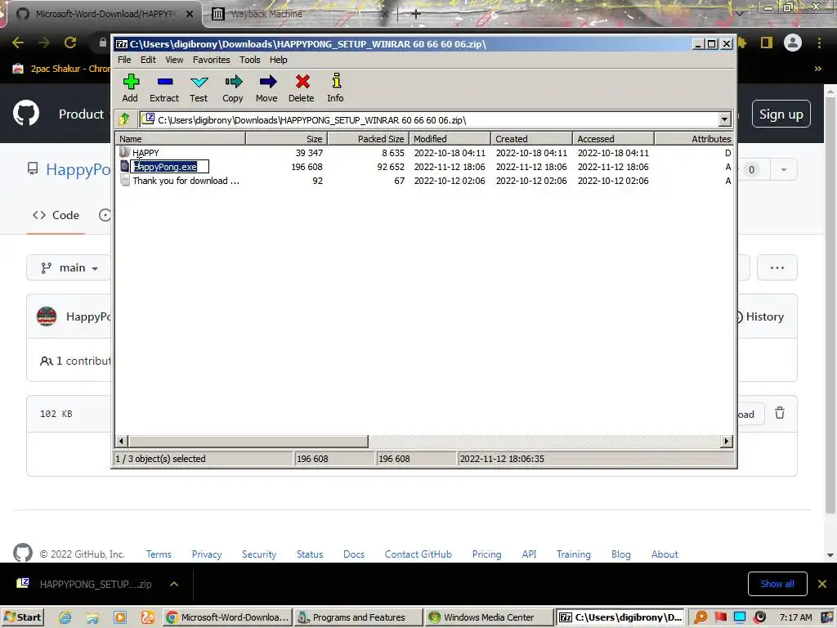The height and width of the screenshot is (628, 837).
Task: Click the archive path field
Action: pos(430,119)
